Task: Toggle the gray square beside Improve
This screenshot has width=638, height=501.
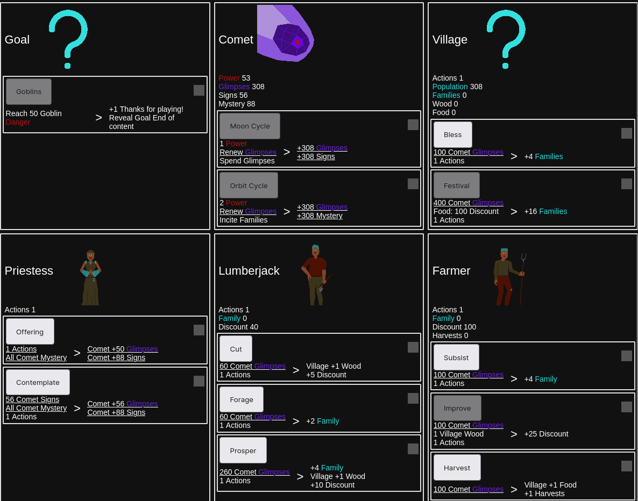Action: [x=627, y=407]
